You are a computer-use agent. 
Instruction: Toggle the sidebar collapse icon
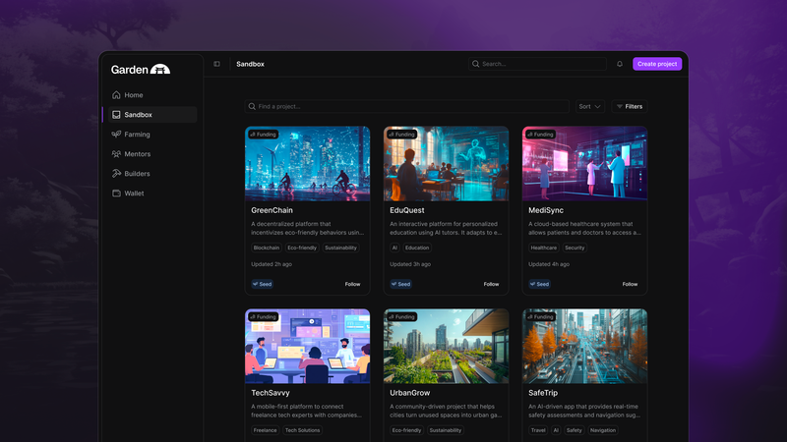(216, 64)
